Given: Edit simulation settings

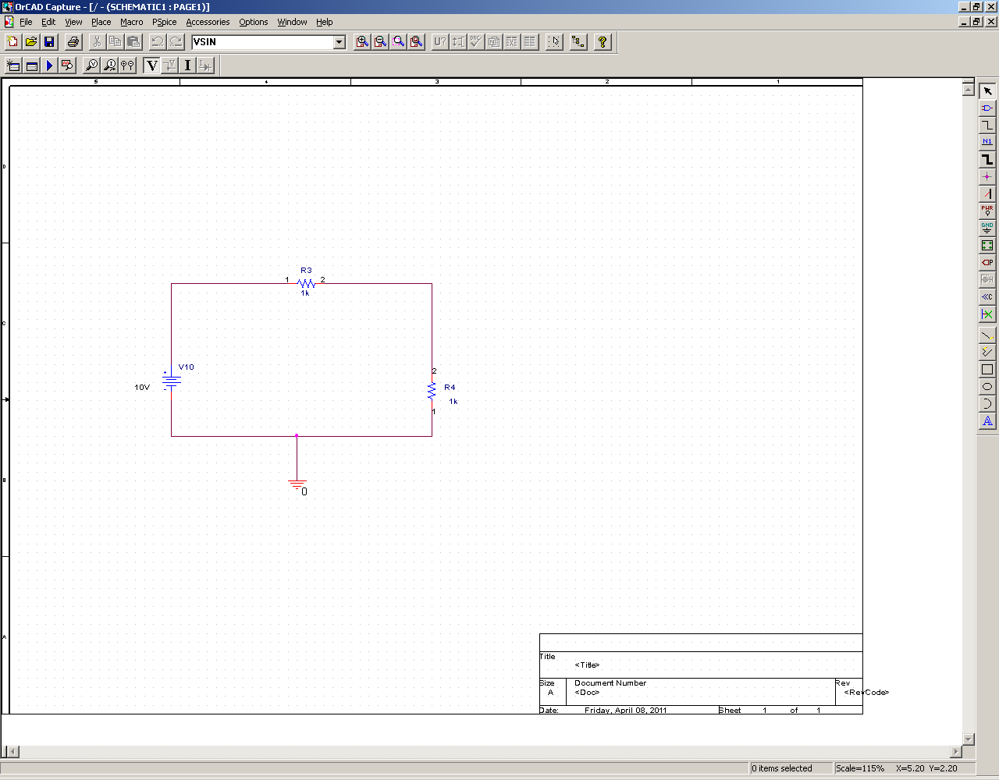Looking at the screenshot, I should [31, 66].
